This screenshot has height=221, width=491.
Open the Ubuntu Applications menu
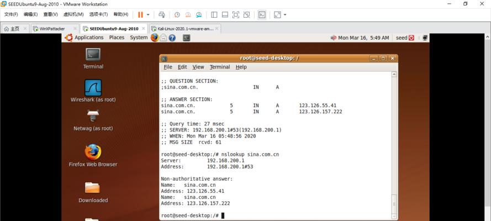pos(89,38)
